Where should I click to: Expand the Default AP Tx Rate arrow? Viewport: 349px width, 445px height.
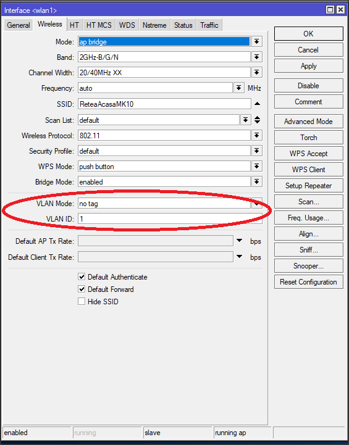click(x=240, y=241)
